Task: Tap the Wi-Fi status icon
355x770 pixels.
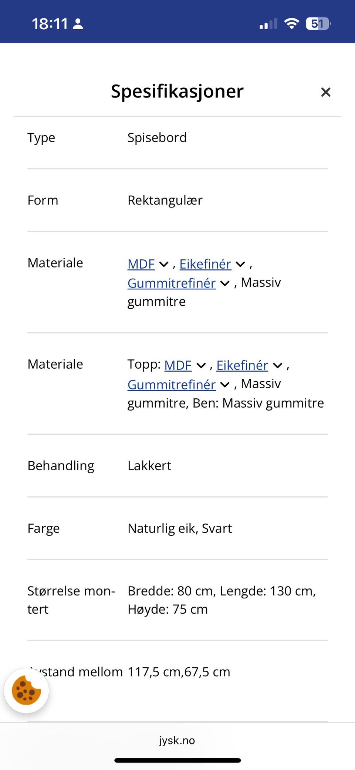Action: coord(291,24)
